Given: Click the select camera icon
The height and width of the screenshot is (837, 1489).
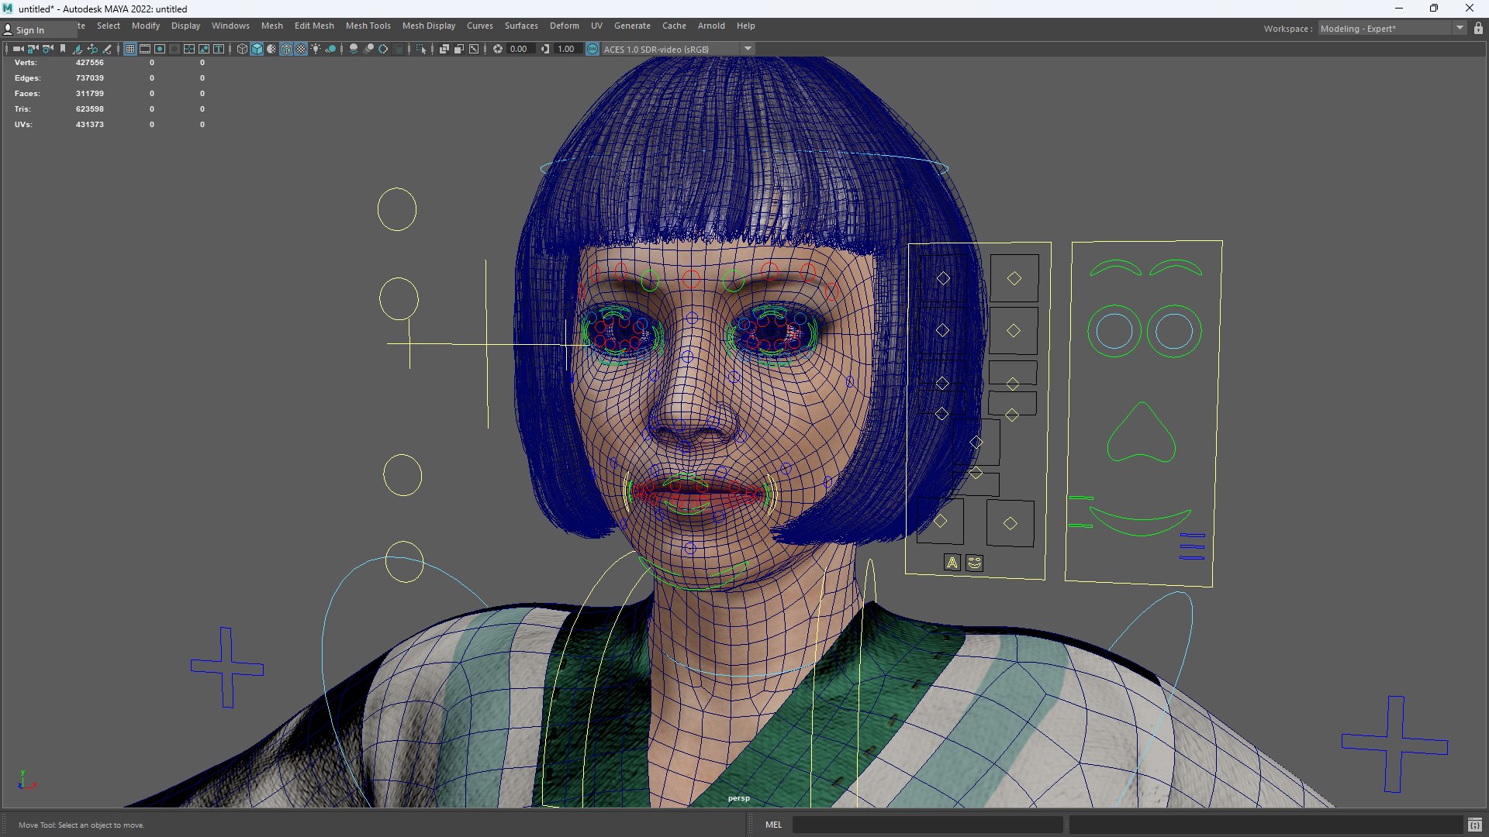Looking at the screenshot, I should coord(17,49).
